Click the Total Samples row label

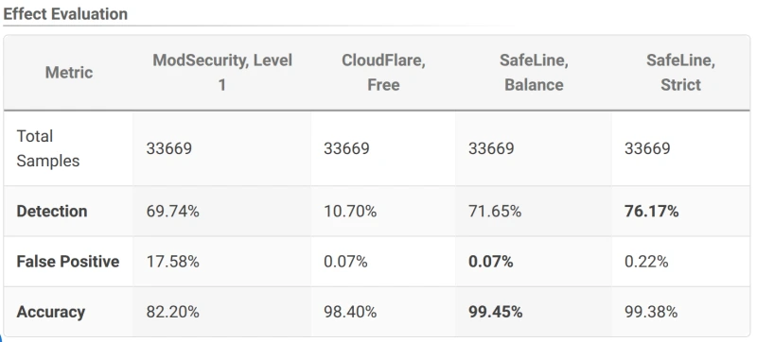pyautogui.click(x=48, y=148)
